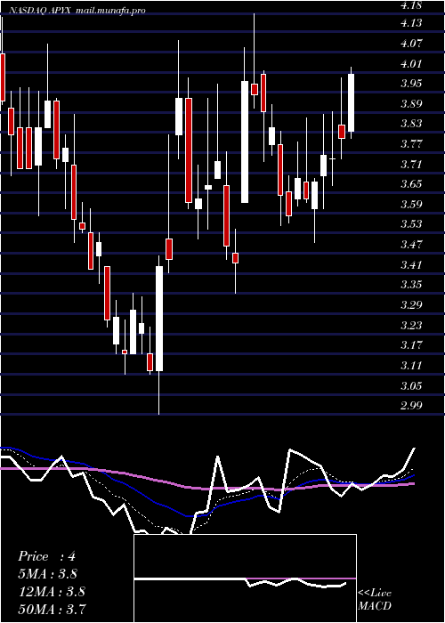Click the 3.53 price axis label
This screenshot has height=623, width=445.
411,224
